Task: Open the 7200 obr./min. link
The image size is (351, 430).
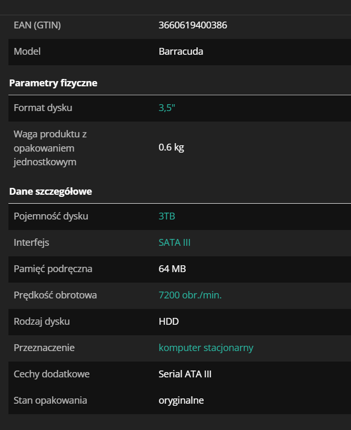Action: [190, 295]
